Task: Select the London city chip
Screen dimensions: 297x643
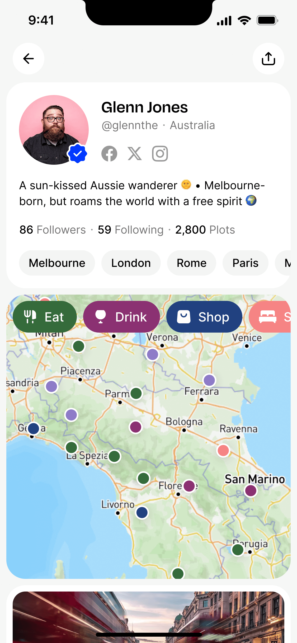Action: (x=131, y=263)
